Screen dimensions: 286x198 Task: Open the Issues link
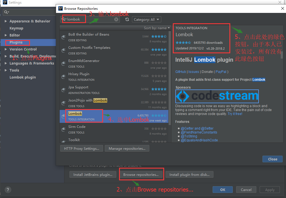[x=194, y=72]
